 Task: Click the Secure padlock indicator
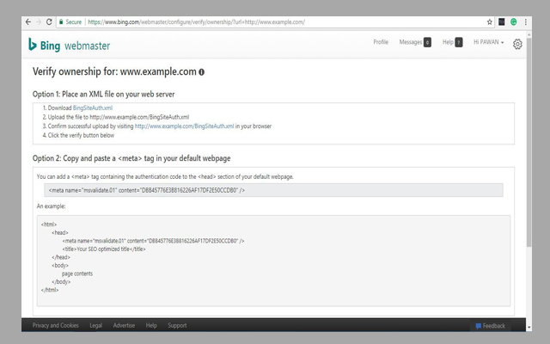click(x=70, y=22)
